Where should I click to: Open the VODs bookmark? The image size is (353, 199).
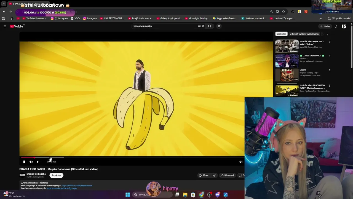point(75,19)
